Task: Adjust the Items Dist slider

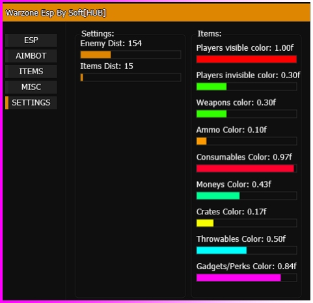Action: coord(131,78)
